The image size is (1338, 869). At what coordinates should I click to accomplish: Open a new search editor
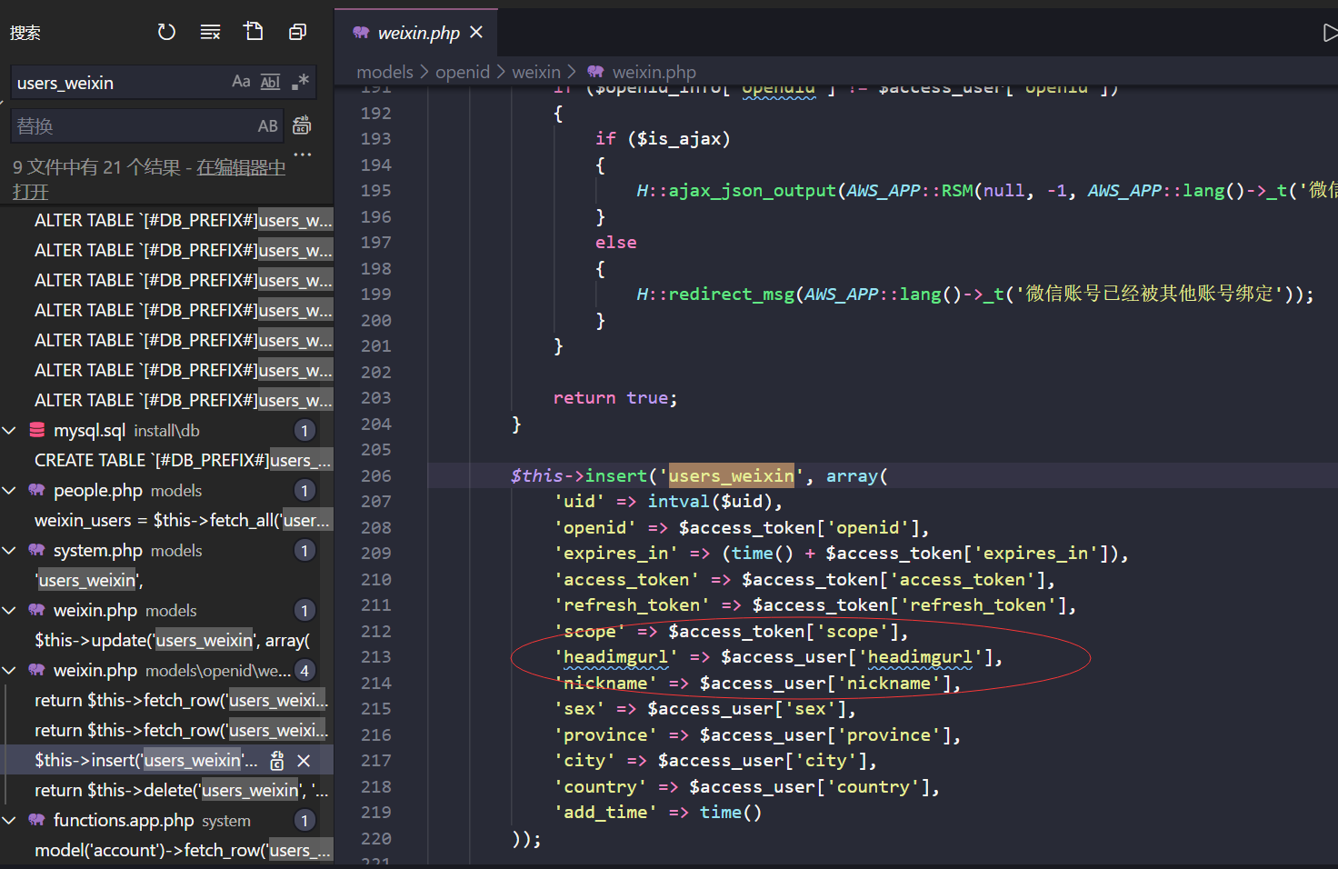(x=254, y=33)
